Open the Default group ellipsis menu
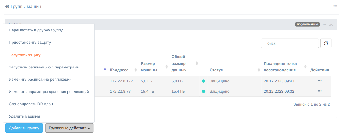 (324, 25)
